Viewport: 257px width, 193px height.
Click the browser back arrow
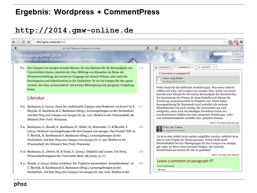(13, 42)
